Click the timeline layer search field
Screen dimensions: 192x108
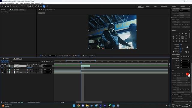[x=25, y=61]
